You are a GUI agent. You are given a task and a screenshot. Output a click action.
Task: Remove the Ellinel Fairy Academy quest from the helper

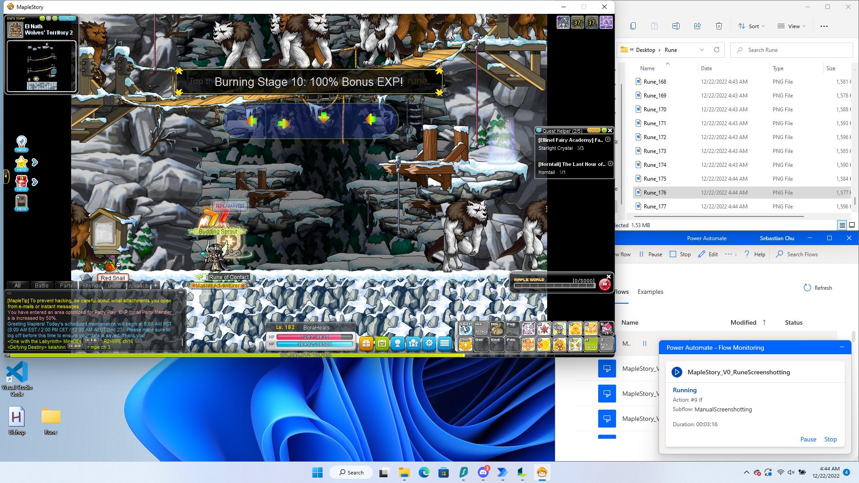pos(608,140)
